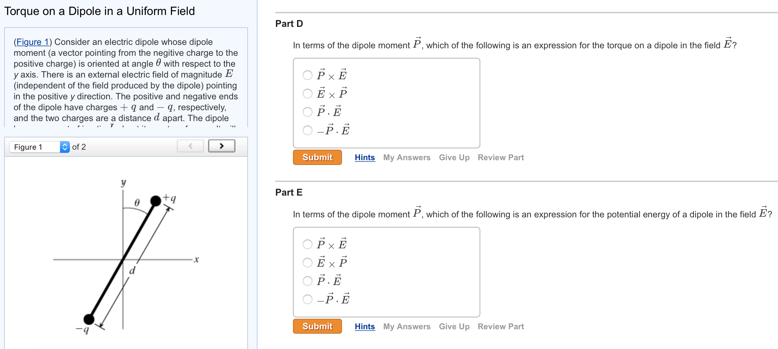Submit the answer for Part D
778x349 pixels.
tap(317, 157)
